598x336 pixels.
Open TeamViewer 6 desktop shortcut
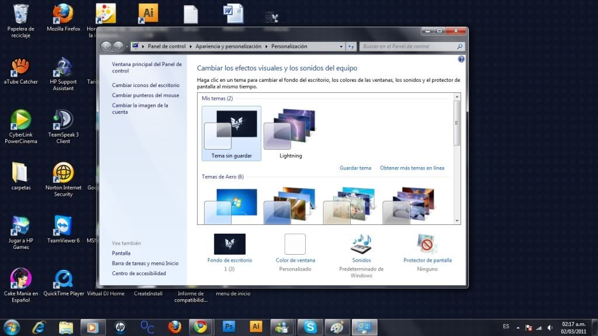63,229
